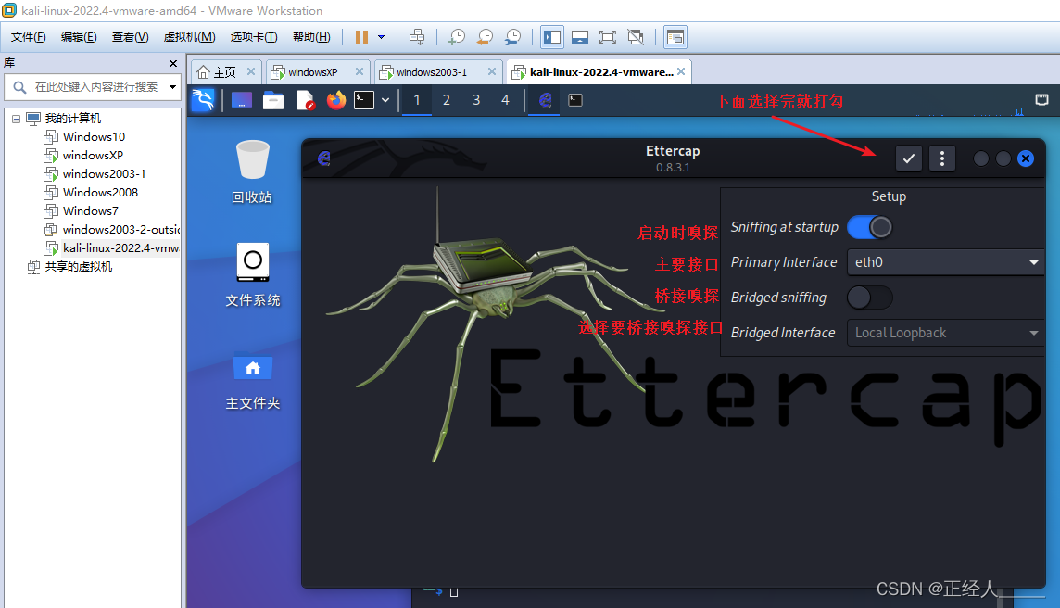Open the 帮助(H) menu
Image resolution: width=1060 pixels, height=608 pixels.
[311, 36]
